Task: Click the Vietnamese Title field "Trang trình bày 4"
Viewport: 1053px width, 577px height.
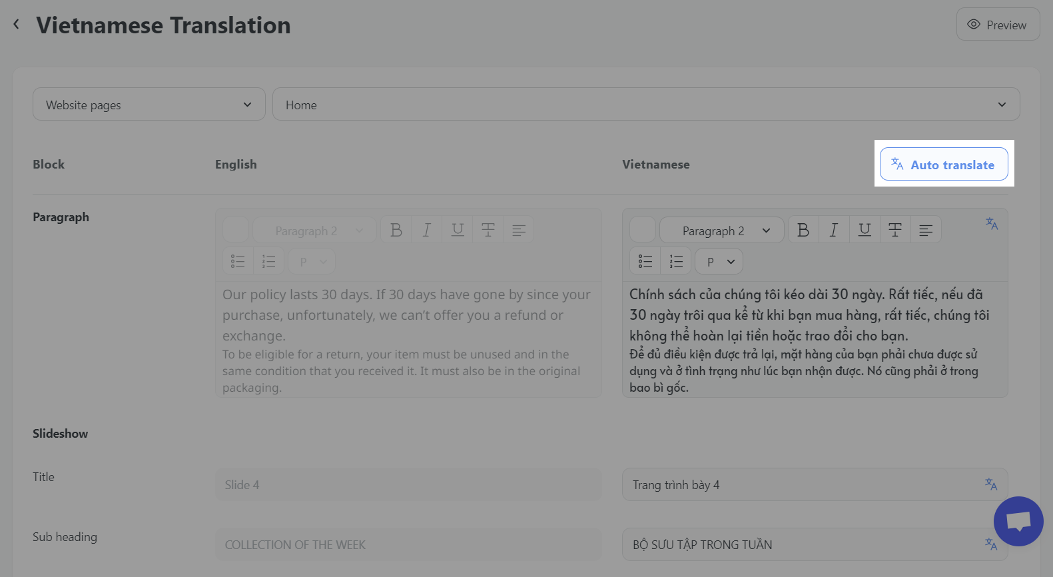Action: pyautogui.click(x=799, y=485)
